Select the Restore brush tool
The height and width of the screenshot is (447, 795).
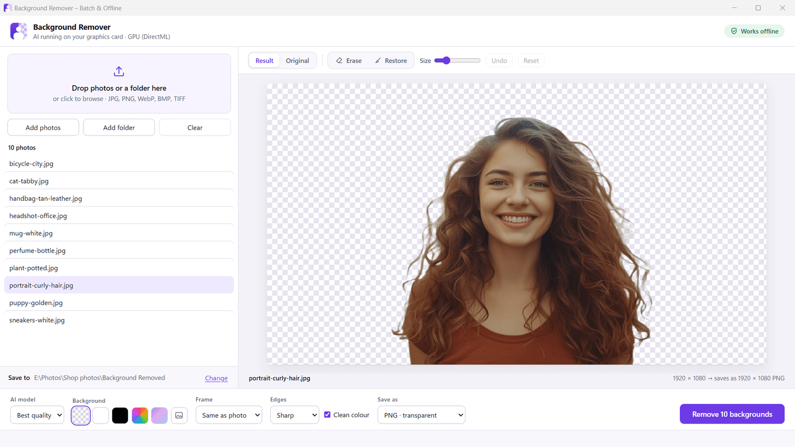(391, 61)
